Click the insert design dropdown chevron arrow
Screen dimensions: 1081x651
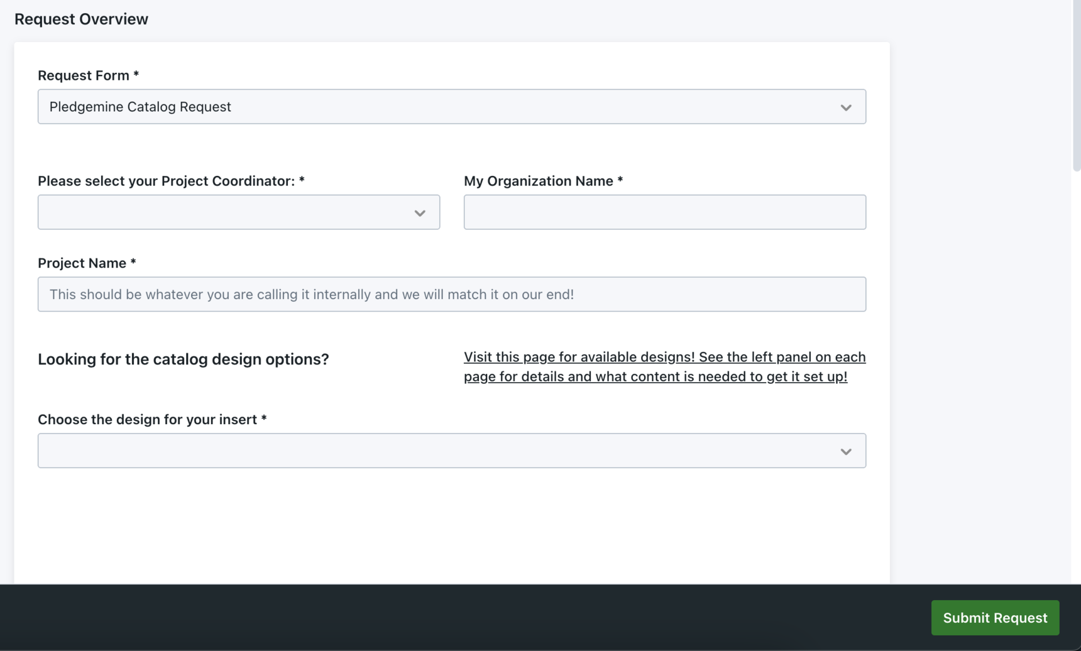[x=845, y=452]
